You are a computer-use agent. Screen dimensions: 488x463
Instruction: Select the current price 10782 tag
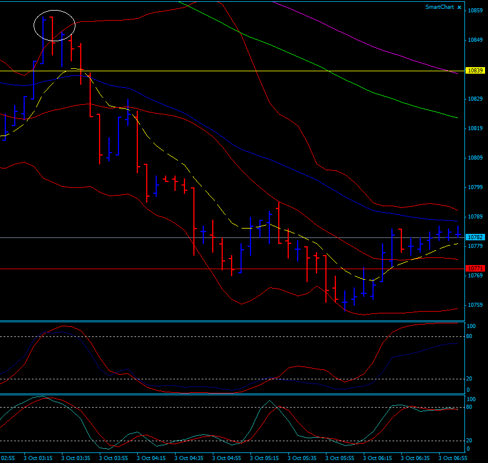[x=475, y=237]
